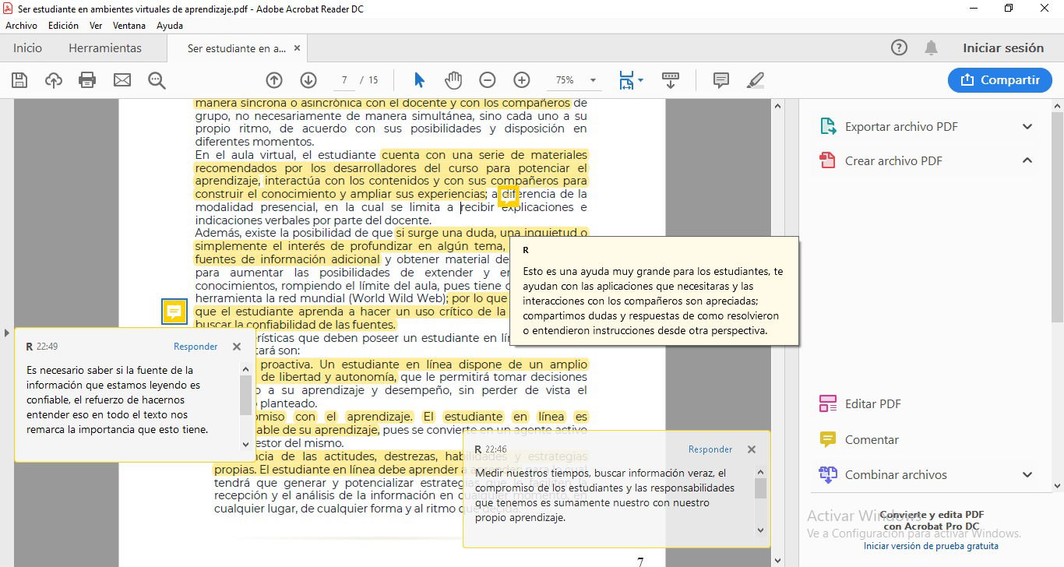The width and height of the screenshot is (1064, 567).
Task: Expand Exportar archivo PDF section
Action: pyautogui.click(x=1027, y=126)
